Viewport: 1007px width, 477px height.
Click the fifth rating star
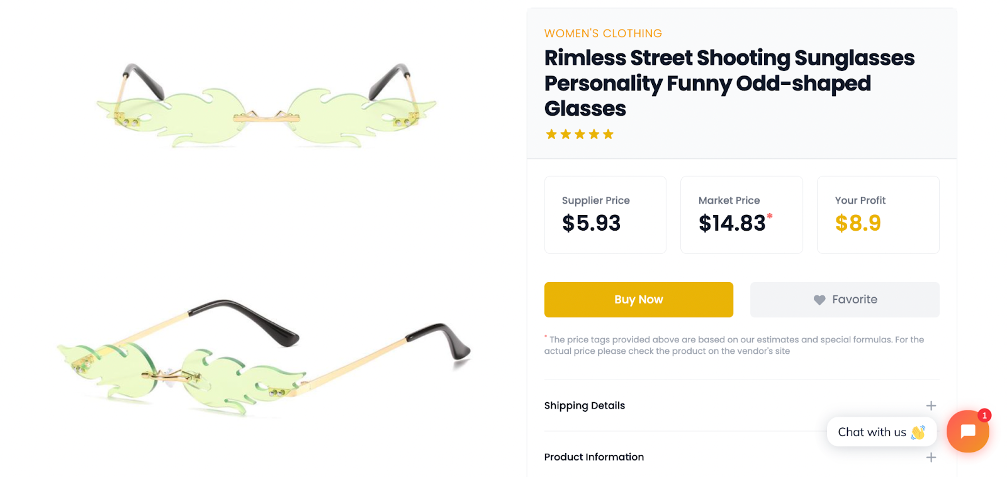tap(608, 134)
